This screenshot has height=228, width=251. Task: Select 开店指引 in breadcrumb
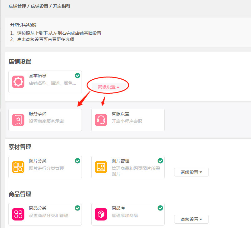61,6
